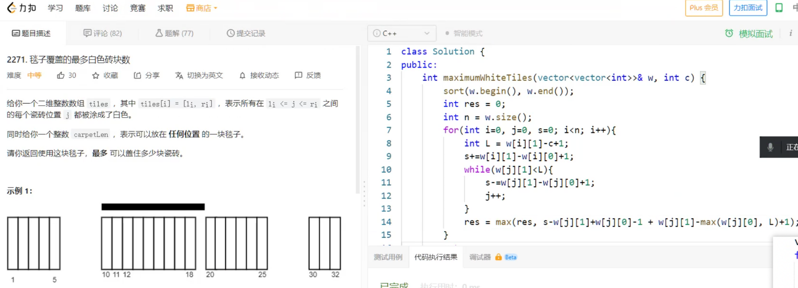Image resolution: width=798 pixels, height=288 pixels.
Task: Click the 已完成 status text
Action: tap(394, 285)
